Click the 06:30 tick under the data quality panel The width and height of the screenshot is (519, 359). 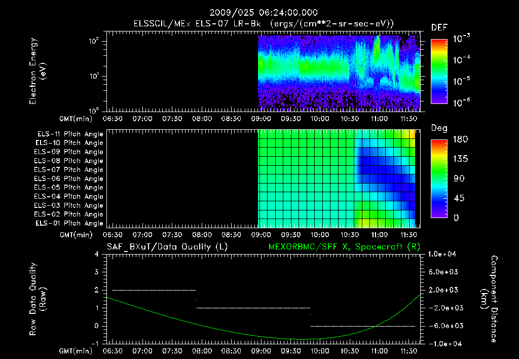pyautogui.click(x=113, y=351)
